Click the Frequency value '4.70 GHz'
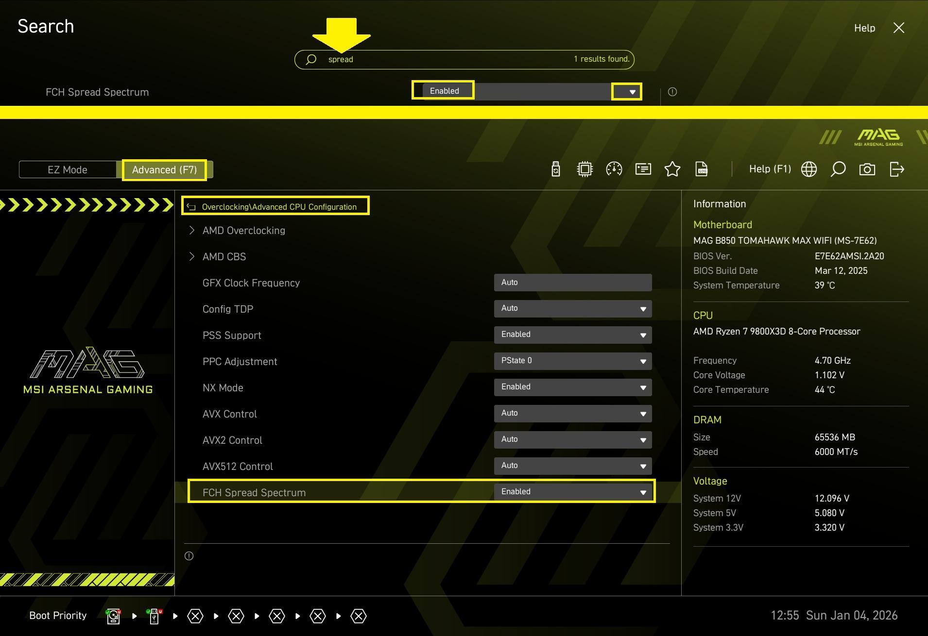The height and width of the screenshot is (636, 928). pyautogui.click(x=833, y=361)
